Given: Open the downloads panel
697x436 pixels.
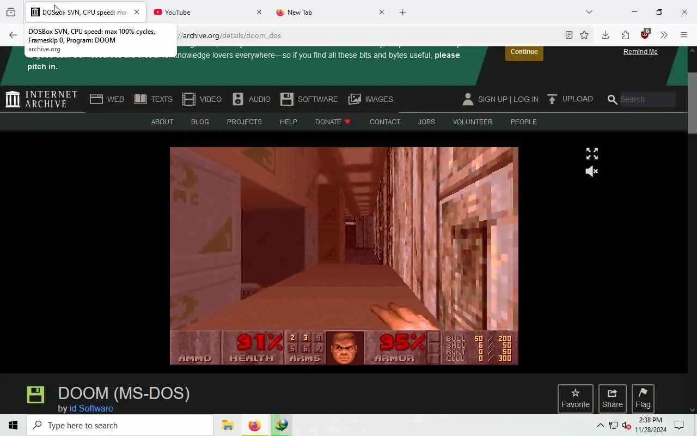Looking at the screenshot, I should 605,35.
